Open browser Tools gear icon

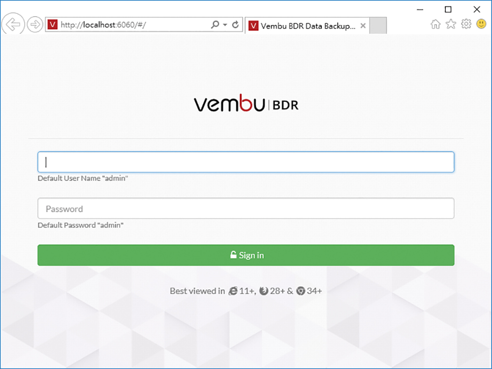(466, 24)
